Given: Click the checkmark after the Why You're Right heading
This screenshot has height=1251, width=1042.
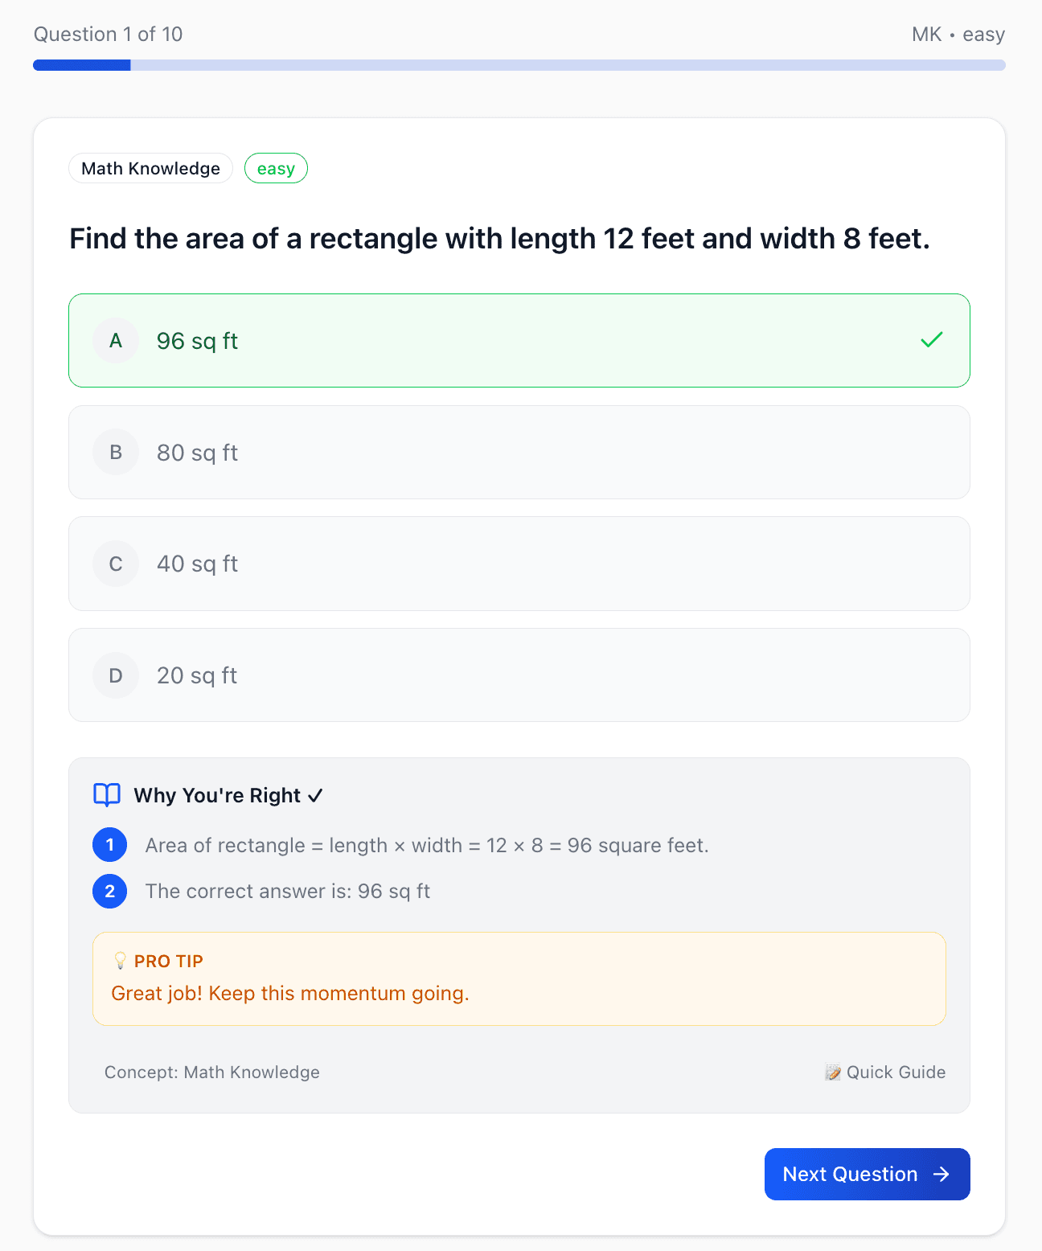Looking at the screenshot, I should point(315,795).
